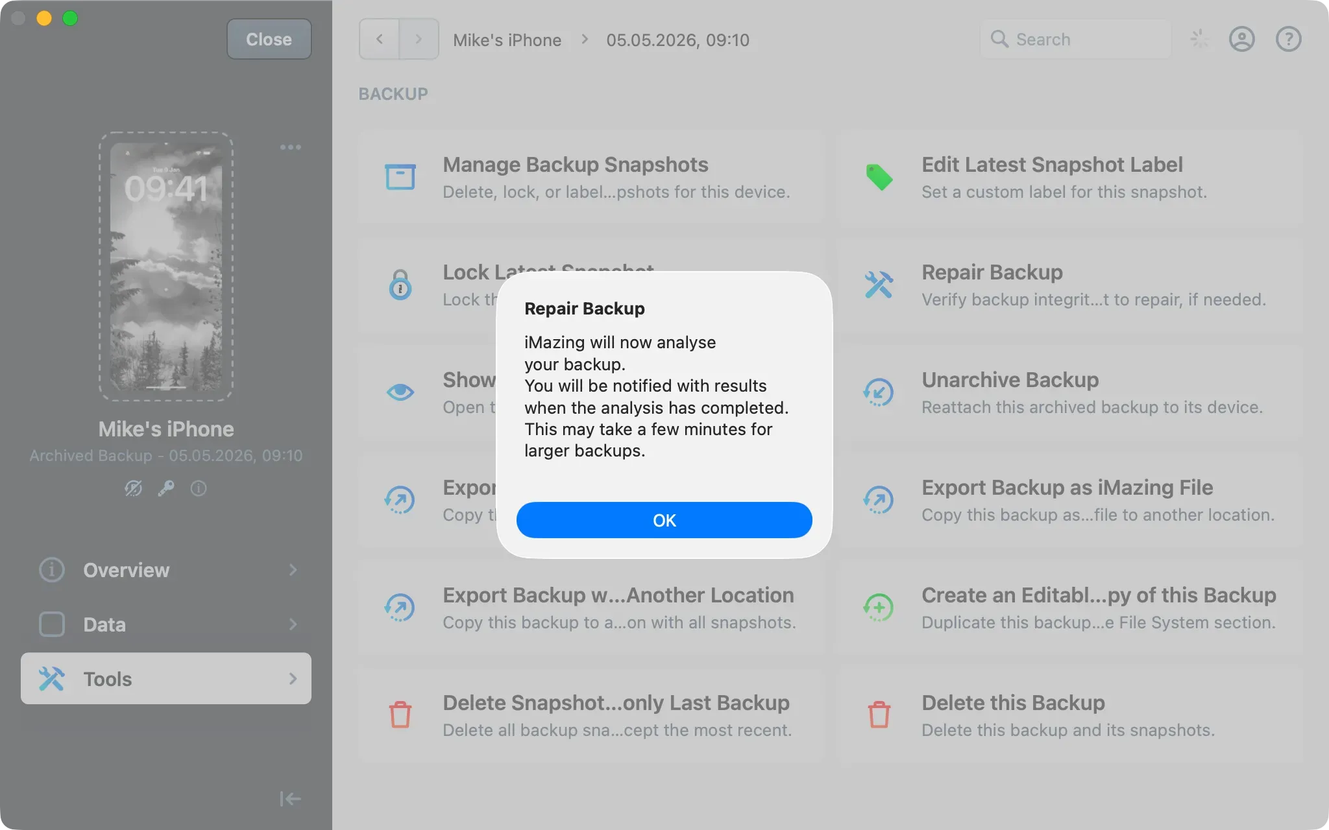Viewport: 1329px width, 830px height.
Task: Open Manage Backup Snapshots
Action: [x=591, y=177]
